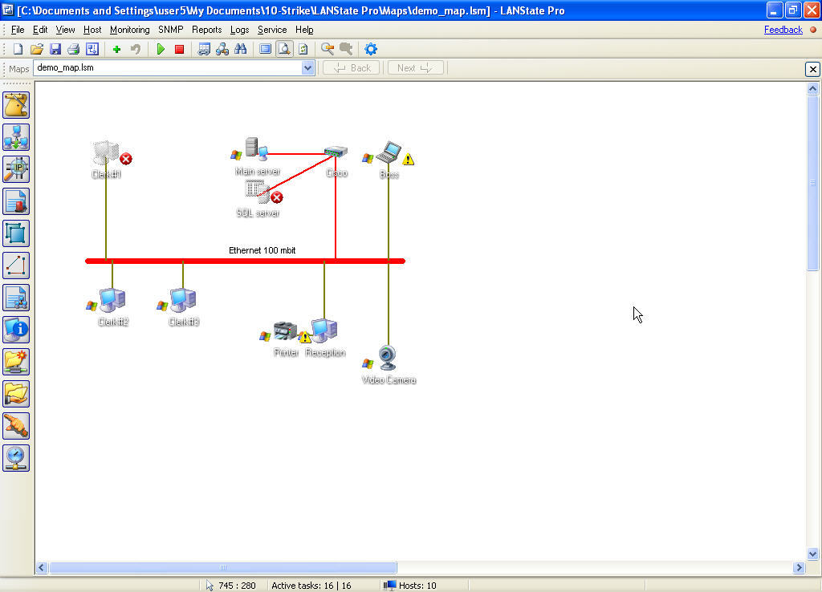Click the alarm document sidebar icon
The height and width of the screenshot is (592, 822).
[x=16, y=201]
